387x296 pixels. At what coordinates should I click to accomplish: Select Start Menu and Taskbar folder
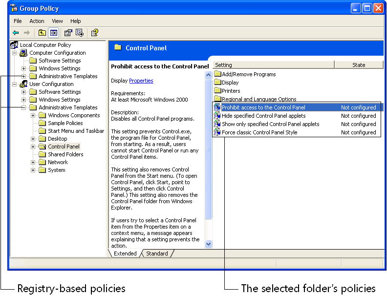(x=76, y=131)
